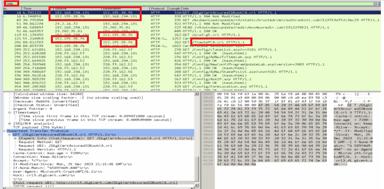Clear the display filter with the X icon
The width and height of the screenshot is (384, 189).
click(x=375, y=4)
